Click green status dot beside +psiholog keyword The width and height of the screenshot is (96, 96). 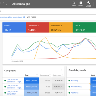[x=69, y=93]
